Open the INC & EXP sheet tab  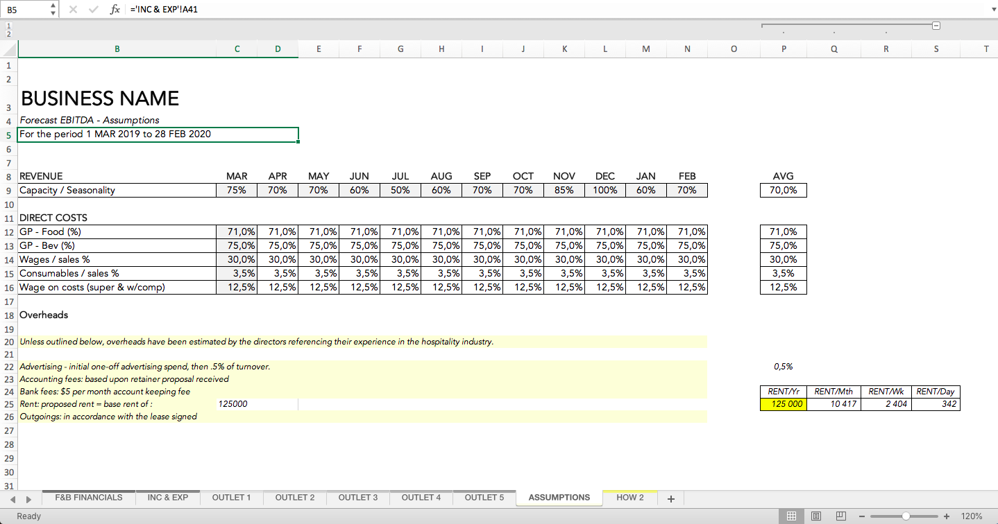(x=168, y=498)
